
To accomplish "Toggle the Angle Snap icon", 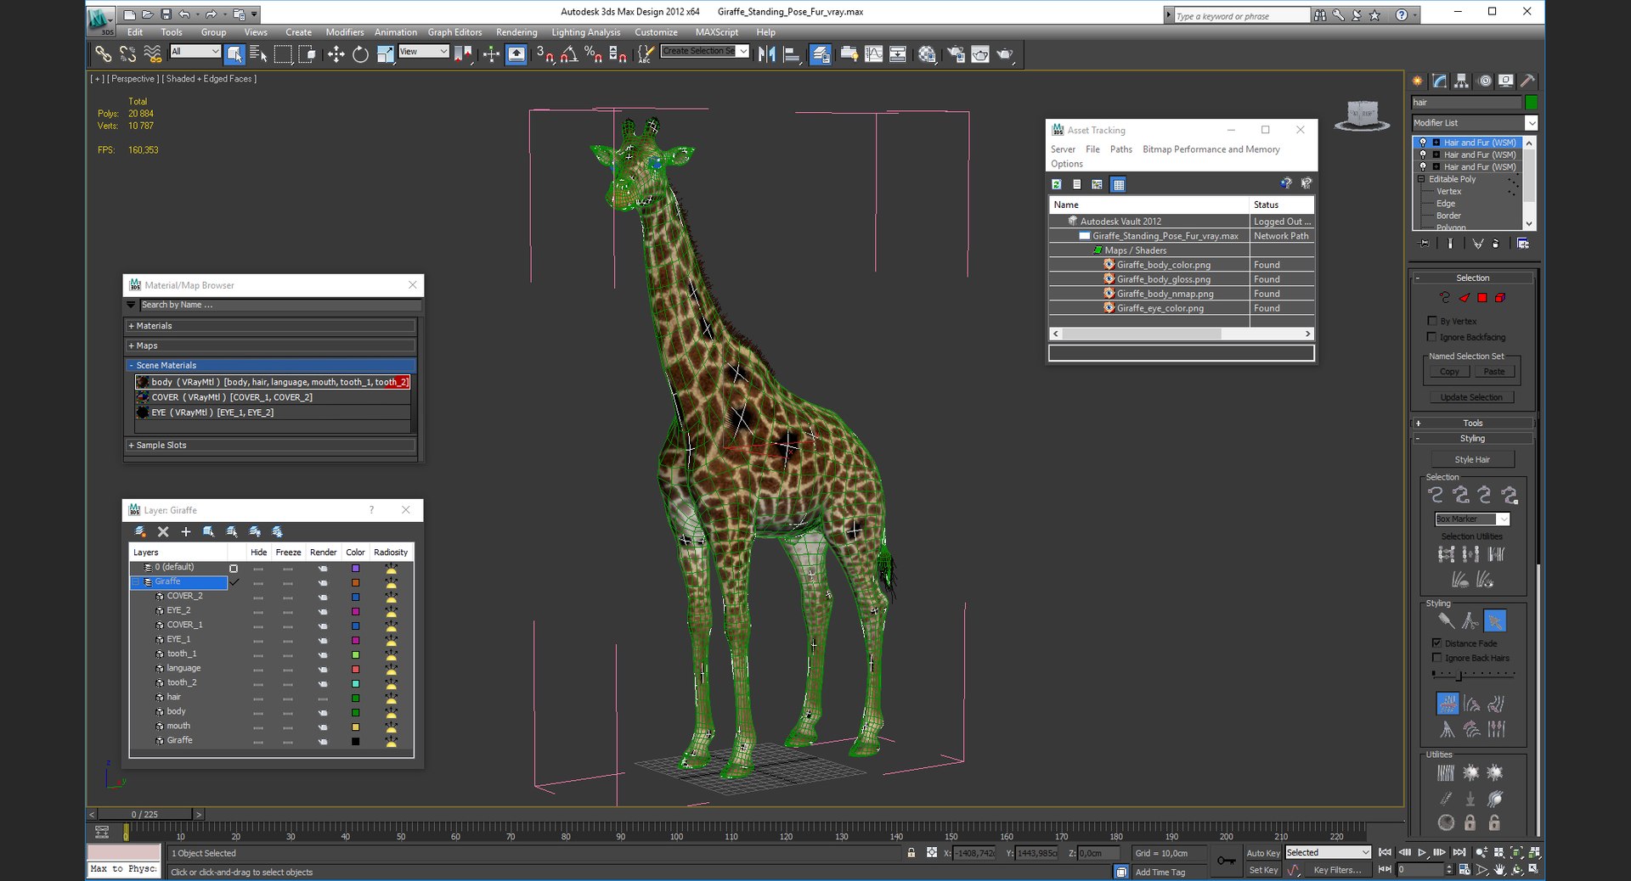I will click(x=569, y=54).
